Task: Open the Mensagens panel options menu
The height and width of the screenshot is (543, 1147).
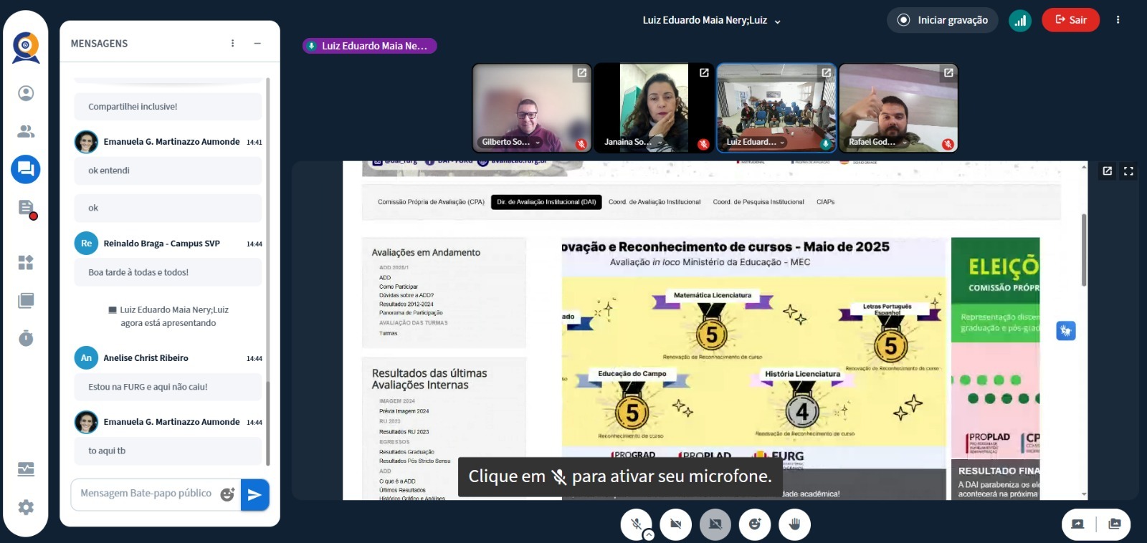Action: tap(232, 44)
